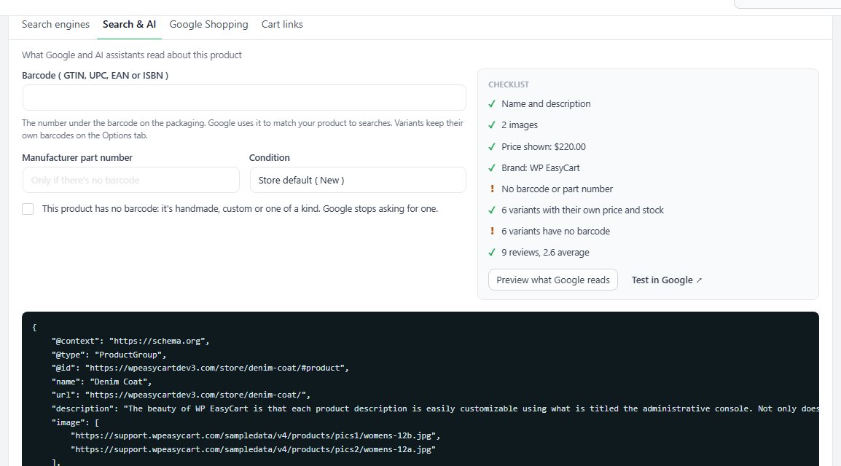Click the '2 images' checklist entry

(519, 125)
